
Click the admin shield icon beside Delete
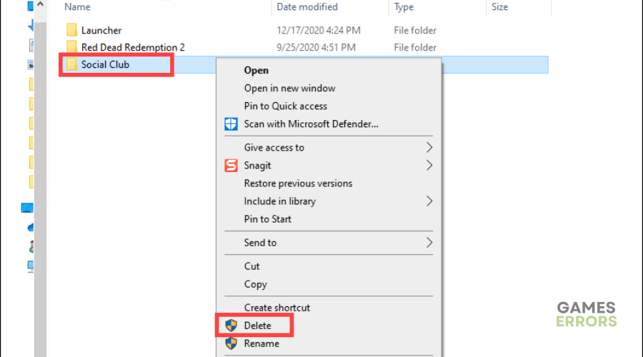coord(231,326)
